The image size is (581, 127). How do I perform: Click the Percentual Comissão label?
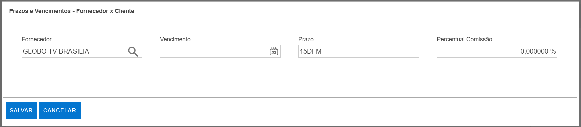tap(464, 39)
